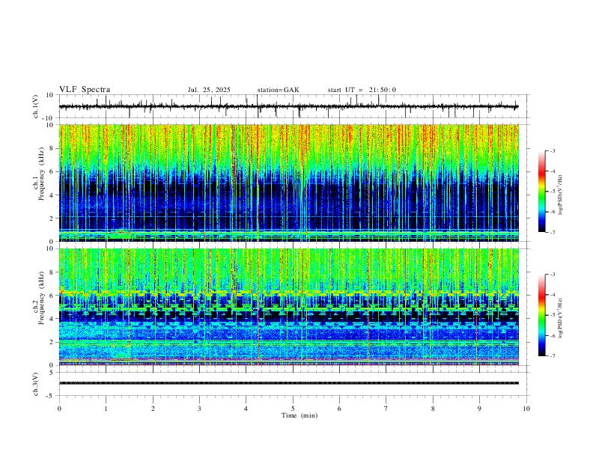Click the ch.1 voltage waveform trace
Image resolution: width=593 pixels, height=458 pixels.
click(288, 106)
